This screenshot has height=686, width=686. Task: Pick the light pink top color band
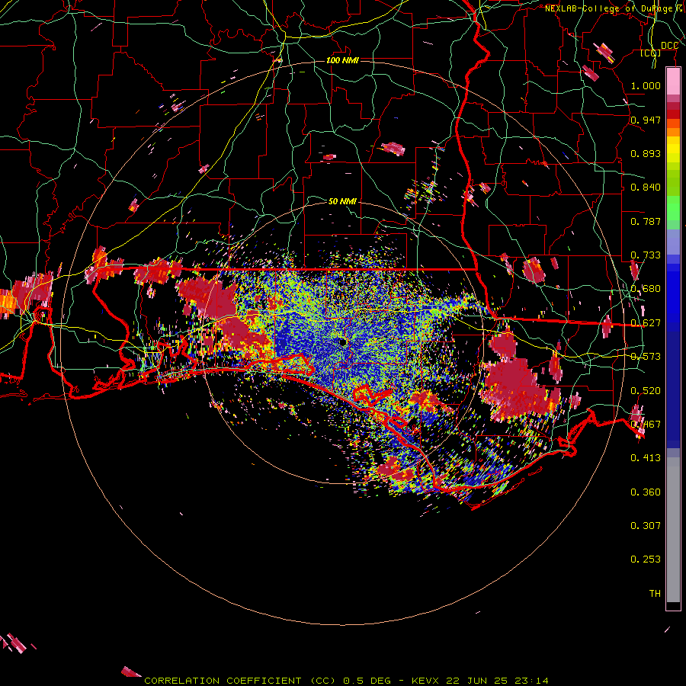pos(673,81)
